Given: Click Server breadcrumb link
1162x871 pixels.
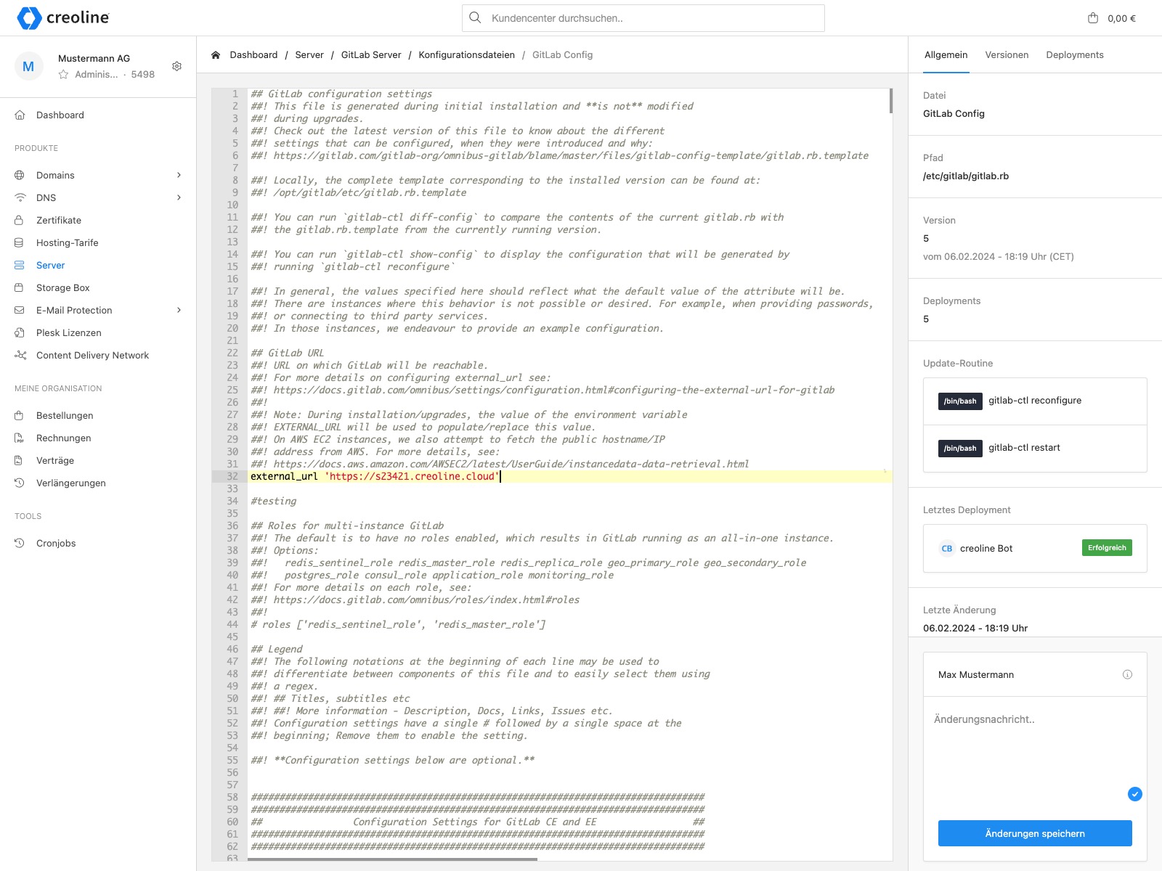Looking at the screenshot, I should [309, 54].
